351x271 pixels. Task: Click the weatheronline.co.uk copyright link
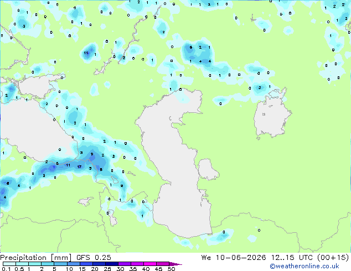click(304, 266)
